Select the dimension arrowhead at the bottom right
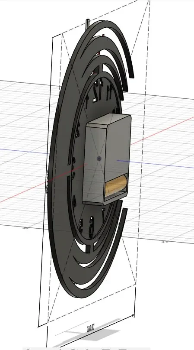 tap(133, 316)
